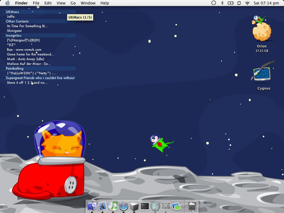The width and height of the screenshot is (284, 213).
Task: Open the Bluetooth status menu
Action: 222,3
